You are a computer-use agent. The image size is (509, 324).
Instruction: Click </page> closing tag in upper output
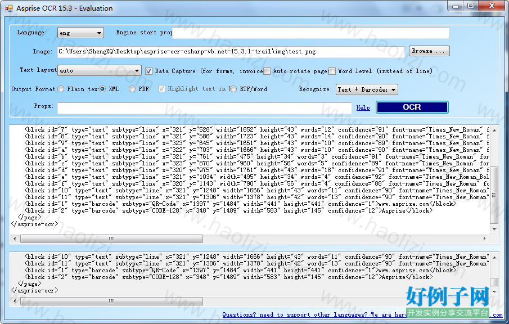pyautogui.click(x=30, y=218)
